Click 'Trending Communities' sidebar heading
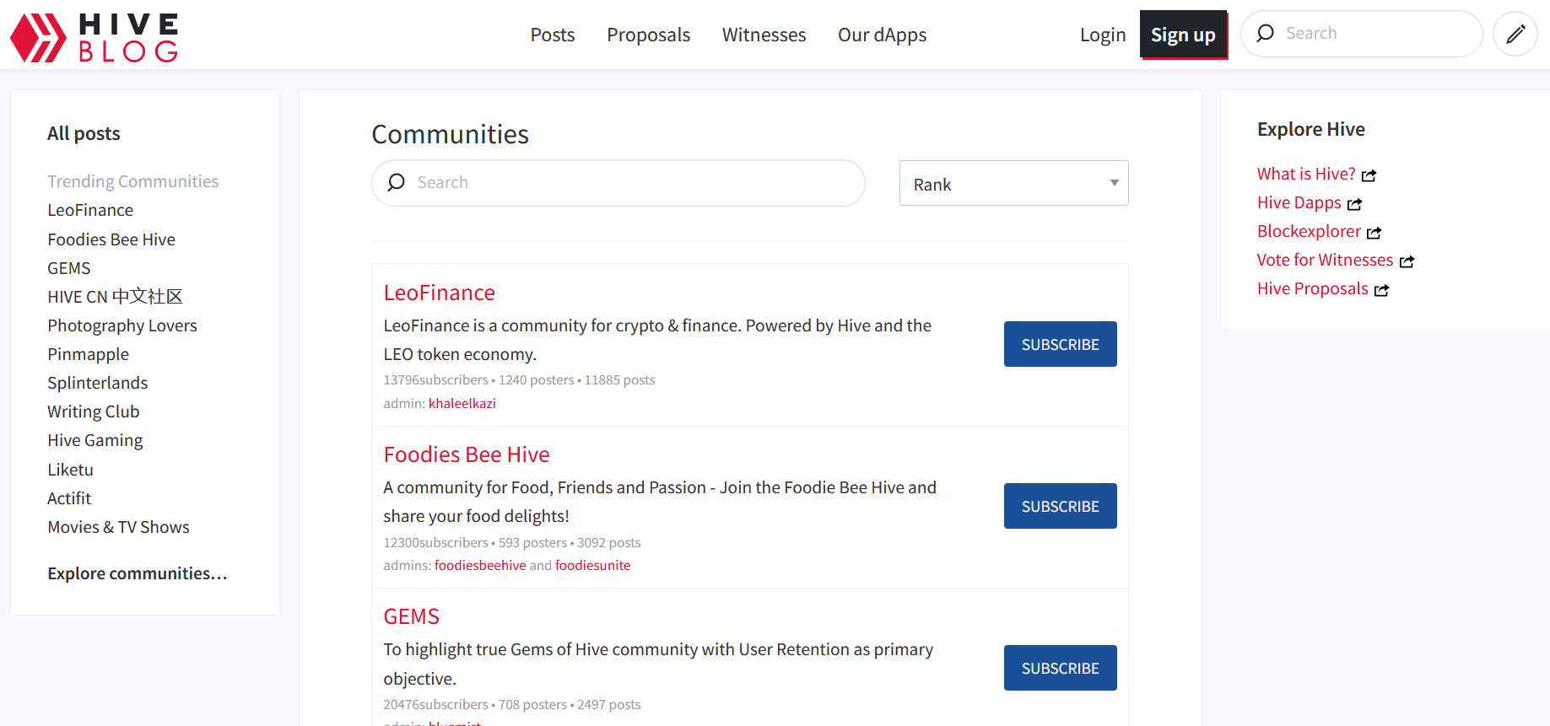The width and height of the screenshot is (1550, 726). pyautogui.click(x=133, y=181)
